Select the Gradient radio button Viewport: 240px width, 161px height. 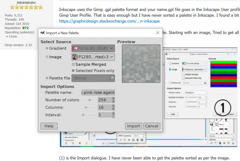(47, 48)
